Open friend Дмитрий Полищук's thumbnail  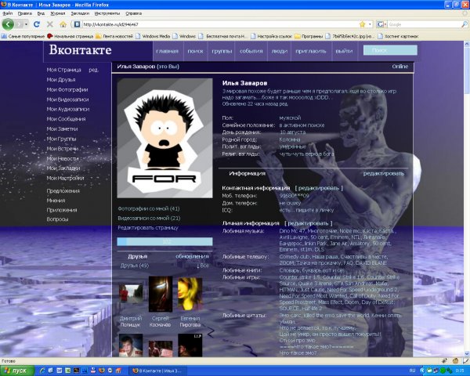click(131, 293)
